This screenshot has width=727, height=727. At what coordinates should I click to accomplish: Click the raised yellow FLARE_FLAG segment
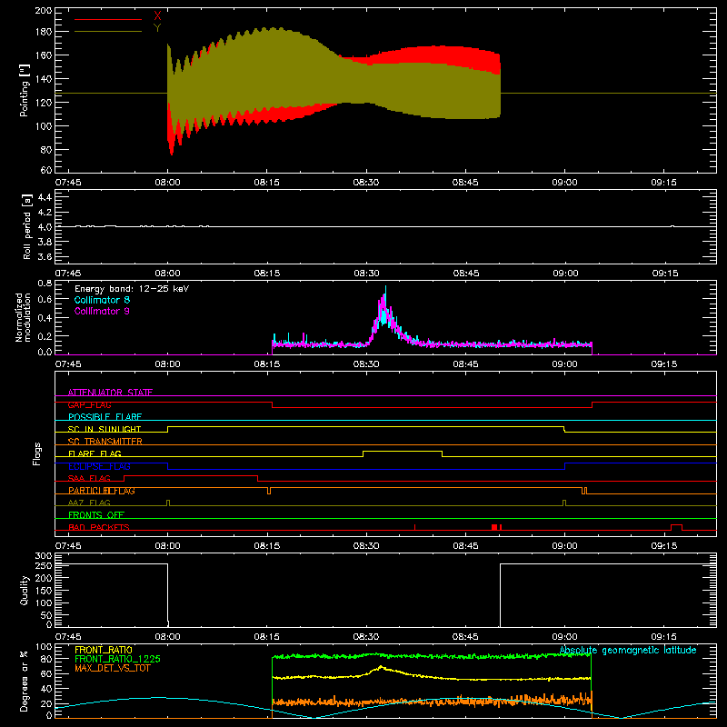[403, 451]
